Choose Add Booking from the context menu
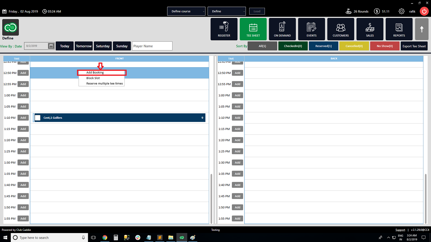The width and height of the screenshot is (431, 242). tap(102, 73)
